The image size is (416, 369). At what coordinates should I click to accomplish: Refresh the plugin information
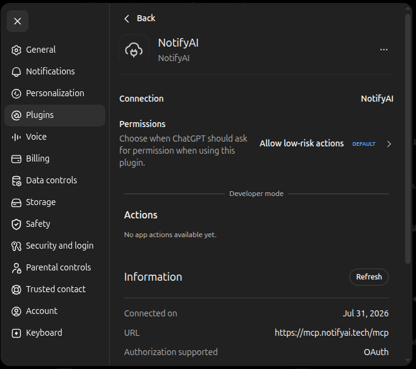[369, 277]
